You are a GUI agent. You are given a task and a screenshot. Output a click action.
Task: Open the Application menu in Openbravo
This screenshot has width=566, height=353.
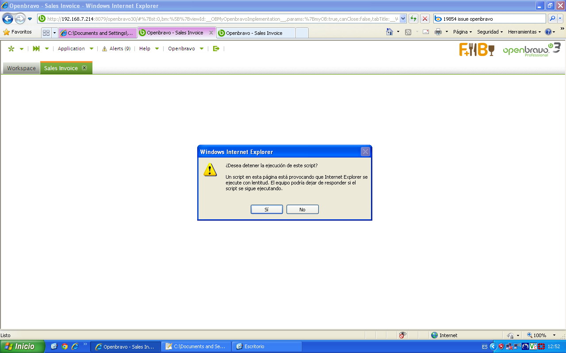(76, 49)
